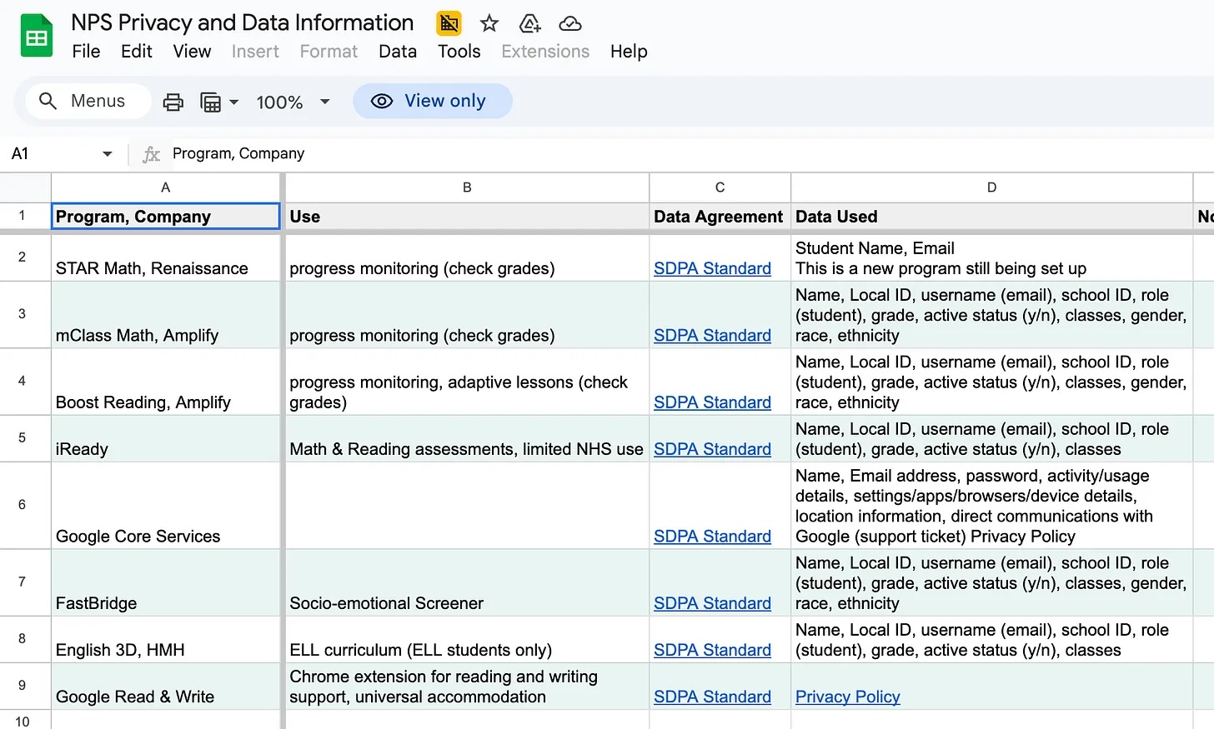Open SDPA Standard link for Boost Reading row

[712, 402]
